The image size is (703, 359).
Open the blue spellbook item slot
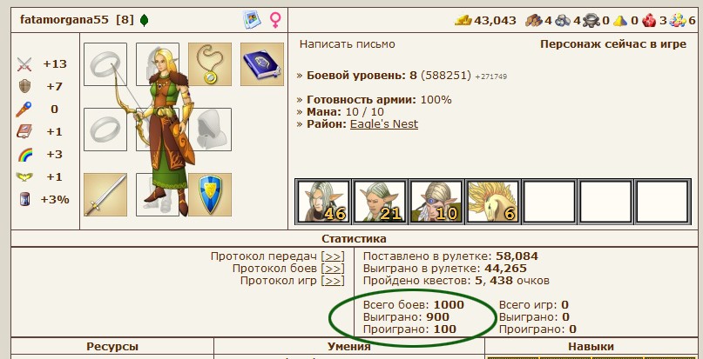click(262, 64)
